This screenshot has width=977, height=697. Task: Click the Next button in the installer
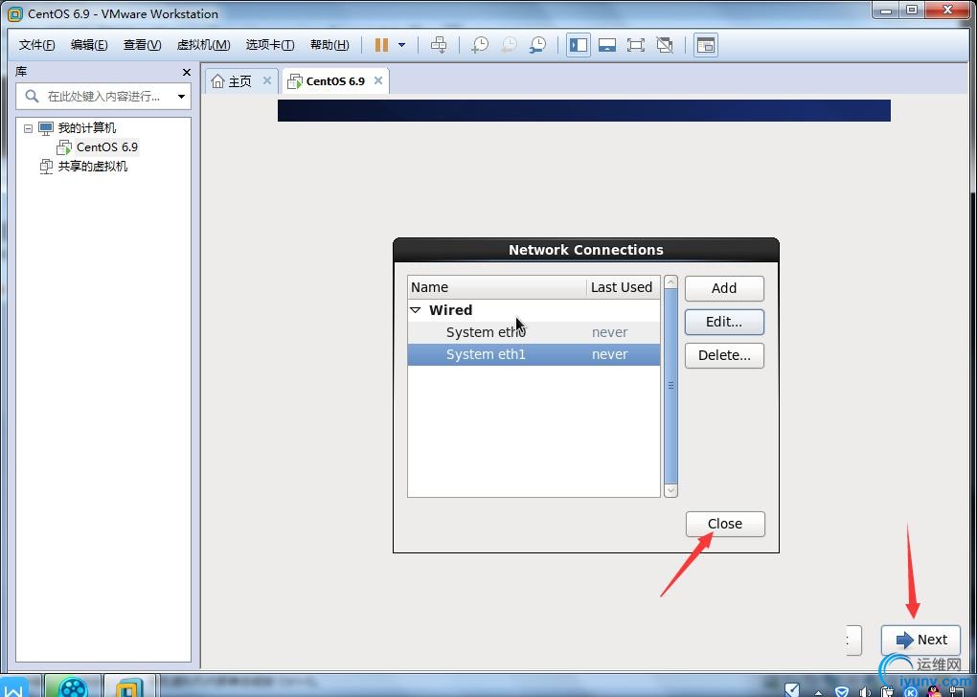click(x=920, y=641)
